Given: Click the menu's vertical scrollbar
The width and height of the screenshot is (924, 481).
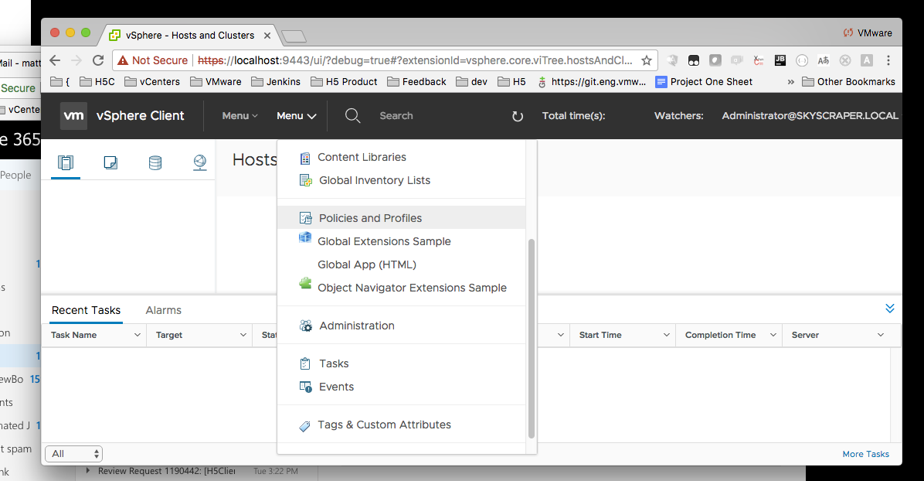Looking at the screenshot, I should (x=531, y=339).
